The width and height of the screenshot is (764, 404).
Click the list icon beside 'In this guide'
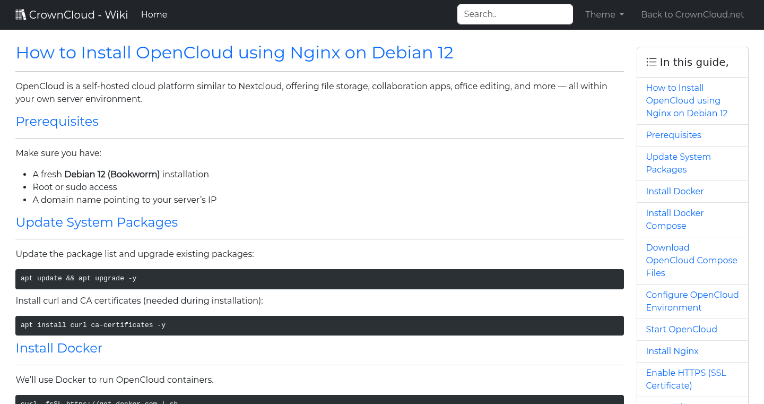(651, 62)
